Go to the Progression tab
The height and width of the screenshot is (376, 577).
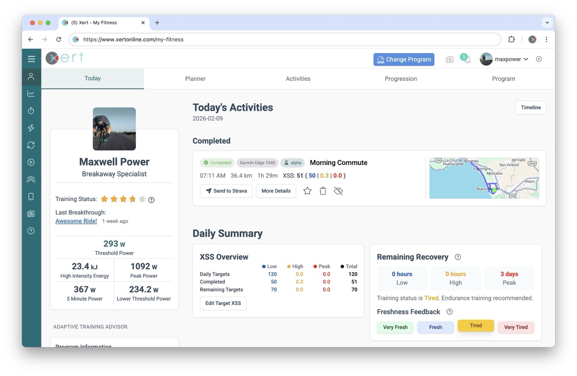pyautogui.click(x=400, y=79)
